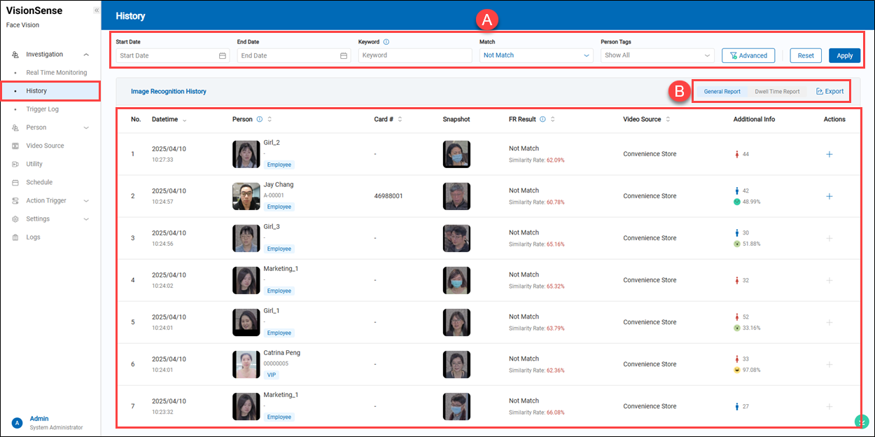Go to Trigger Log in the sidebar

pos(43,109)
